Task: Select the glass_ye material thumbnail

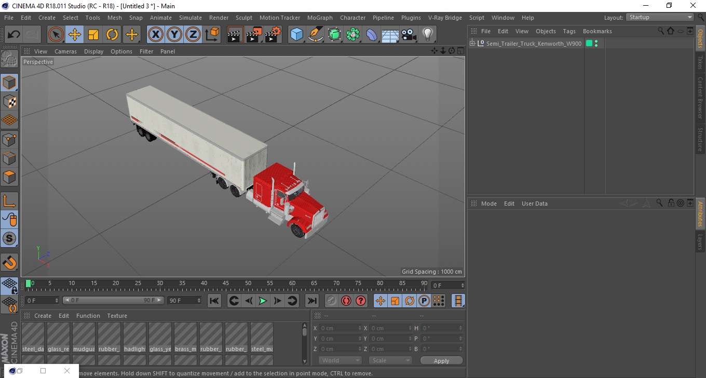Action: coord(160,338)
